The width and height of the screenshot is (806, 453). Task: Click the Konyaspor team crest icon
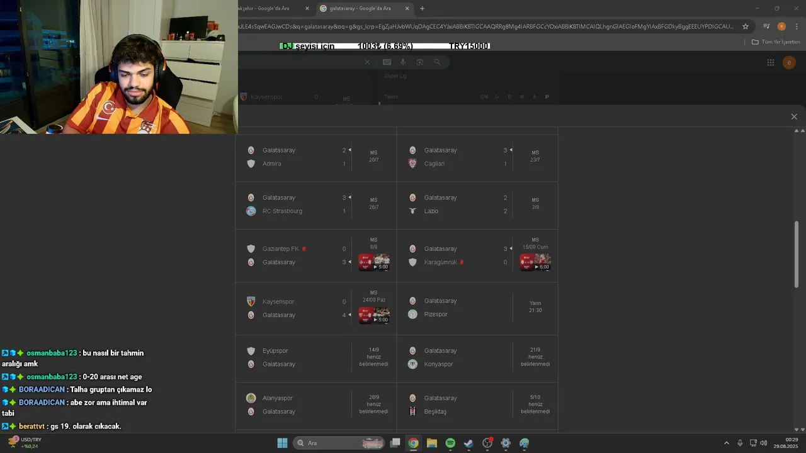click(x=412, y=364)
